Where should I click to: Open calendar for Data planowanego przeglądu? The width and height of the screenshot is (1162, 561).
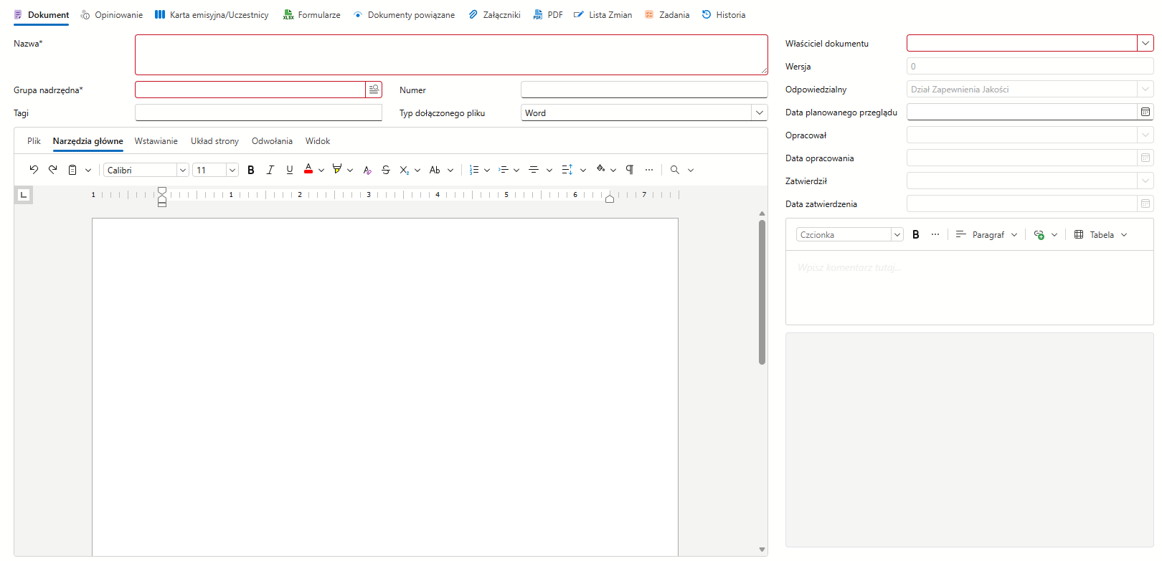coord(1146,112)
